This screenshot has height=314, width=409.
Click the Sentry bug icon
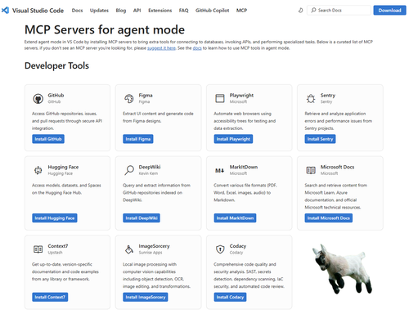[x=311, y=98]
